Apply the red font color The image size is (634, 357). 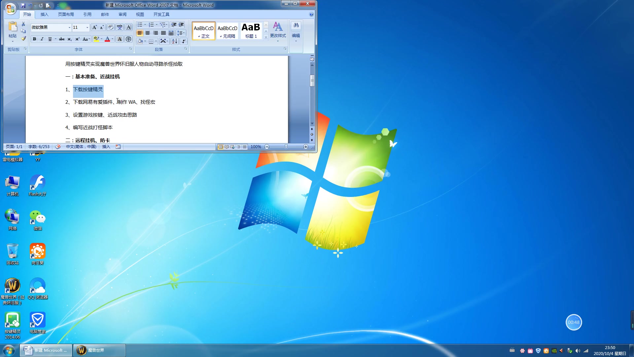coord(107,39)
